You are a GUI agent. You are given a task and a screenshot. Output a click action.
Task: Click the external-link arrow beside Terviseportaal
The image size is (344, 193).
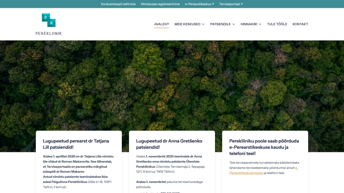[242, 4]
